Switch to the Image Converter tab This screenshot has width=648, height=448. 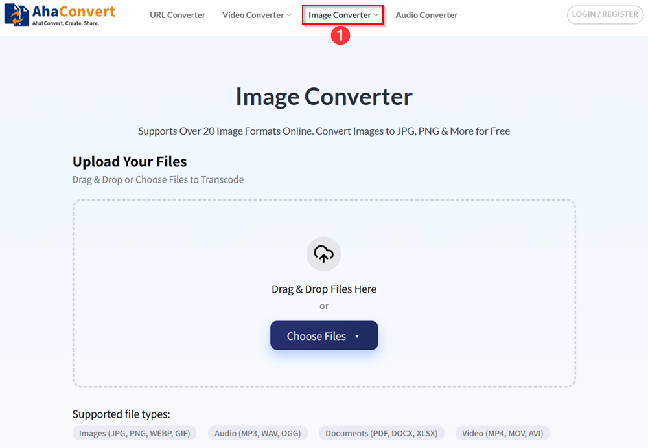tap(338, 14)
